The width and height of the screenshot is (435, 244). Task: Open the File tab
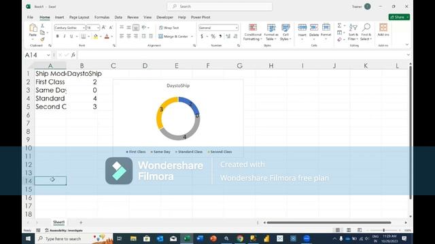pos(30,17)
